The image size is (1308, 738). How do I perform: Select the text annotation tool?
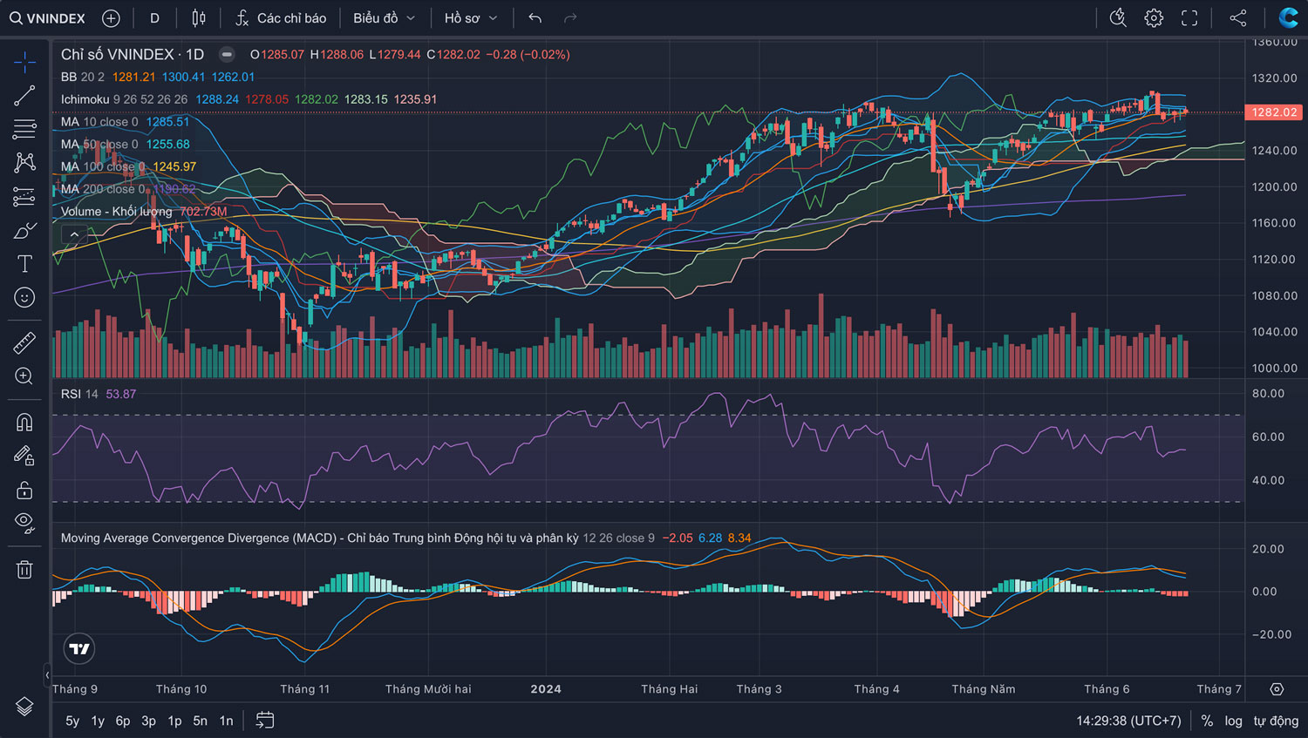24,264
